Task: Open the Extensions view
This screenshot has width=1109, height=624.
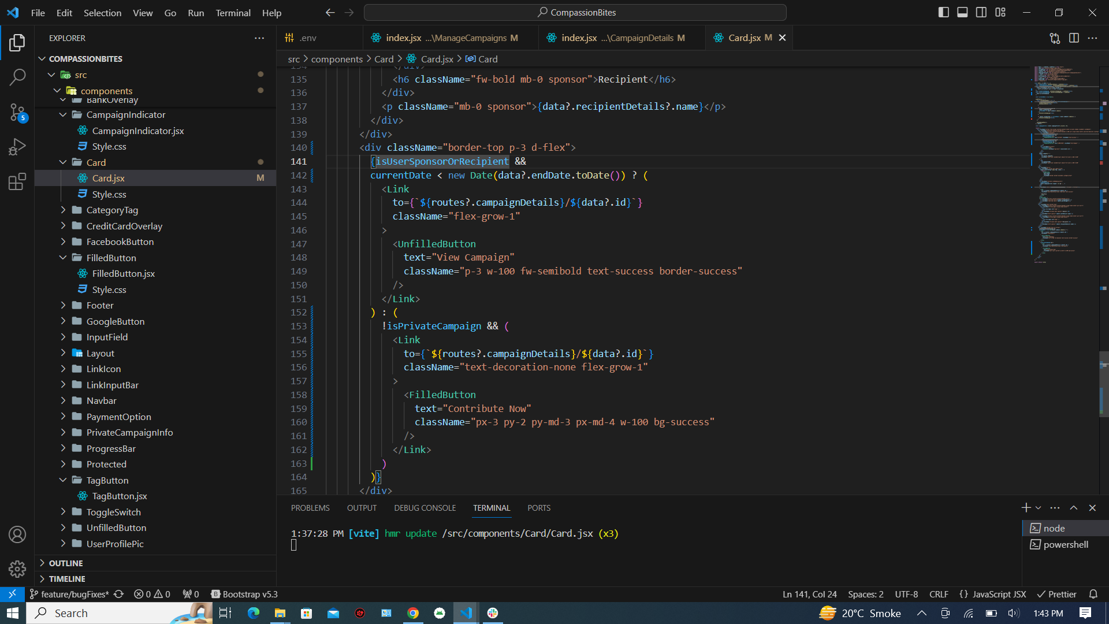Action: pyautogui.click(x=17, y=182)
